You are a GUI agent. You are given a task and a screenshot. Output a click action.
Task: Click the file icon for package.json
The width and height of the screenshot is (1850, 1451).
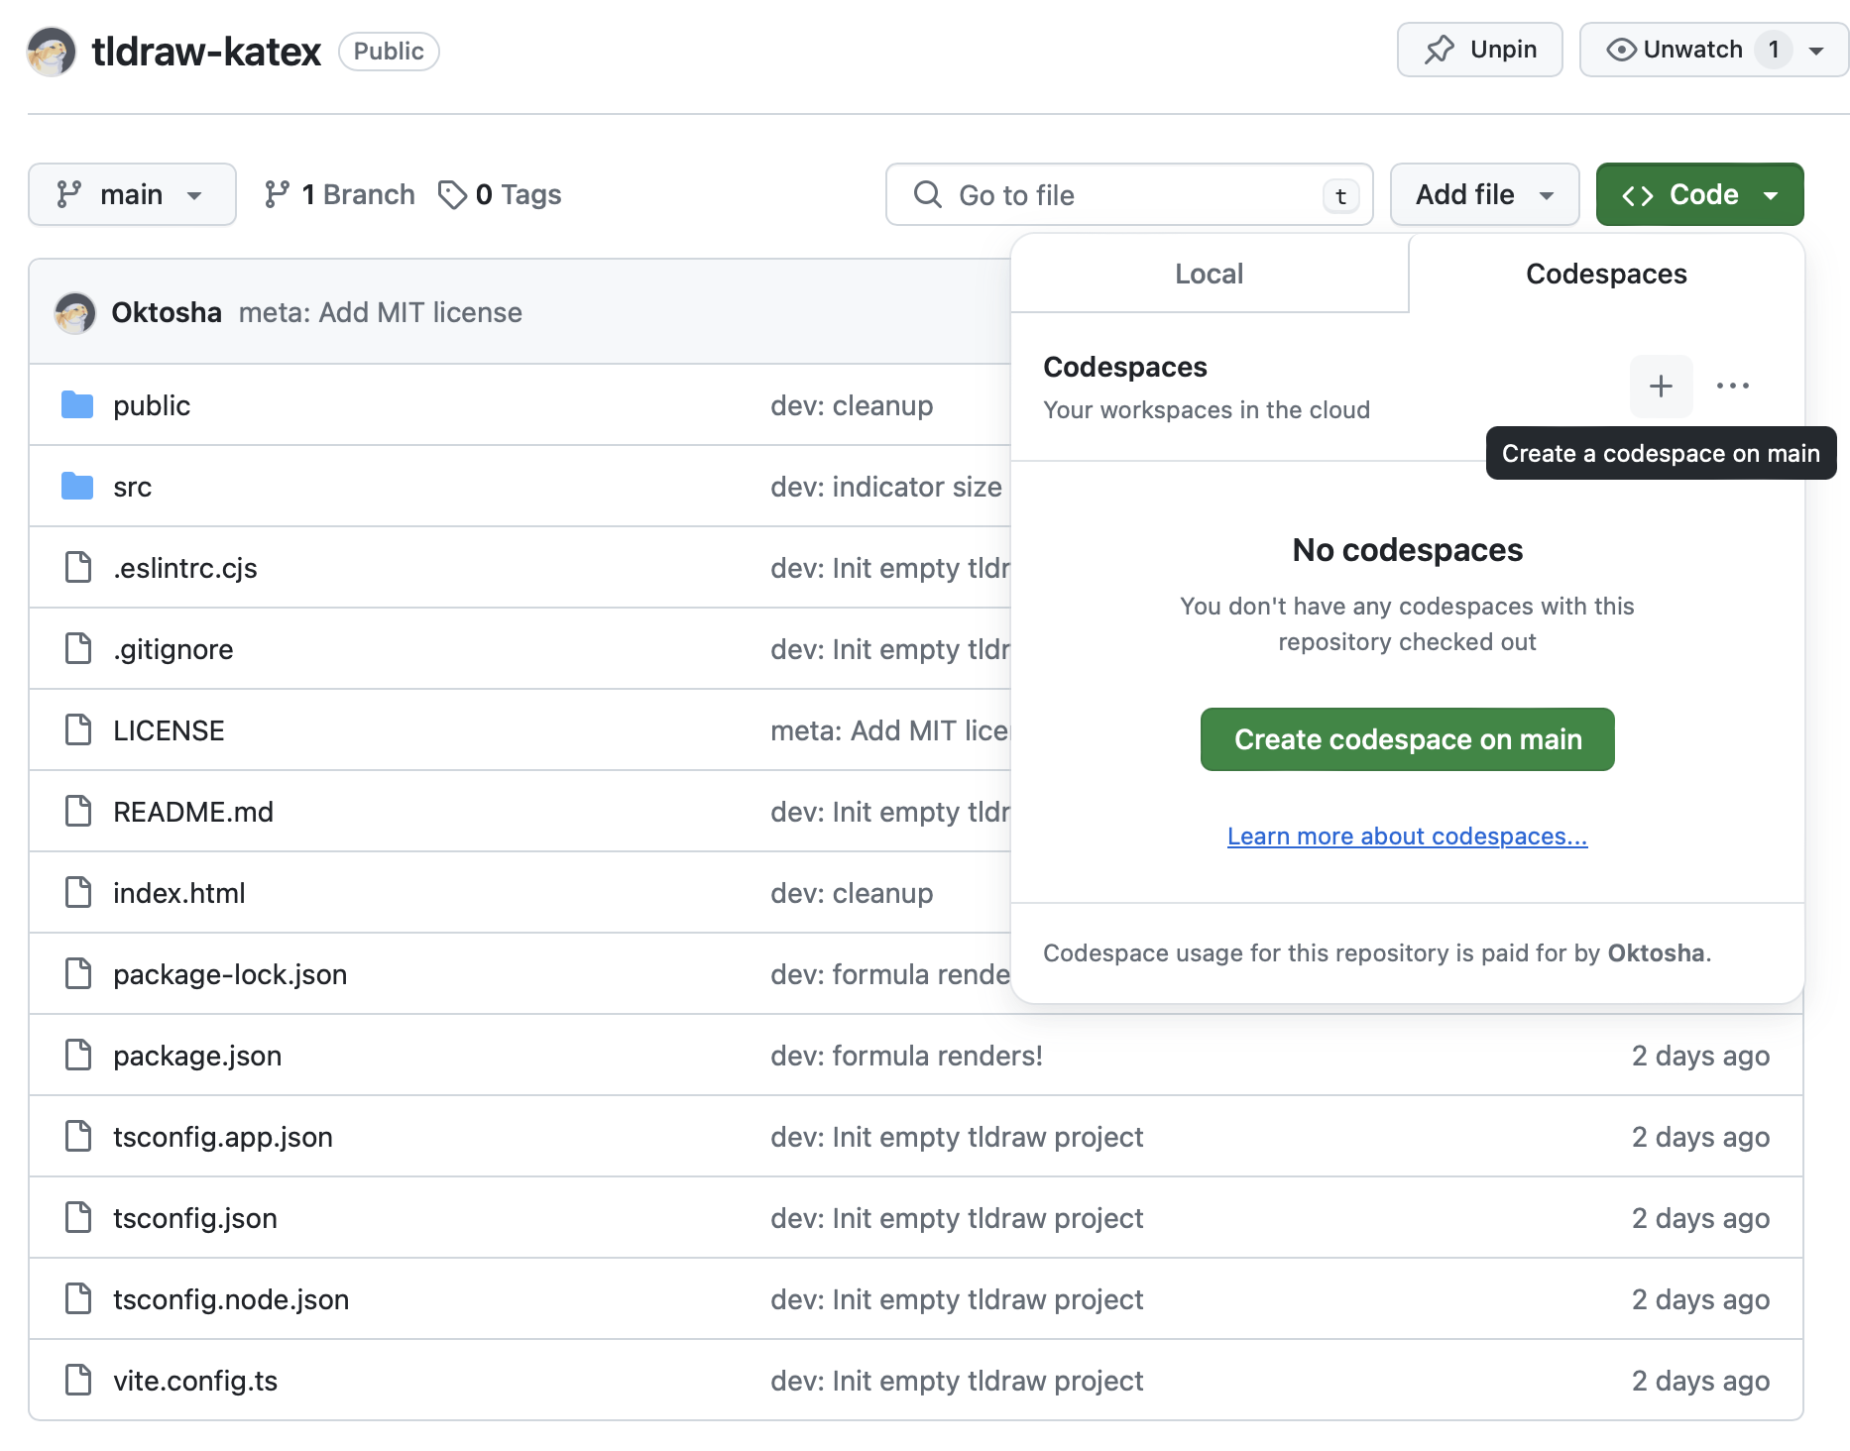(78, 1056)
